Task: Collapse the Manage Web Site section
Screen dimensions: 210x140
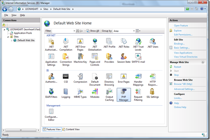Action: [x=203, y=62]
